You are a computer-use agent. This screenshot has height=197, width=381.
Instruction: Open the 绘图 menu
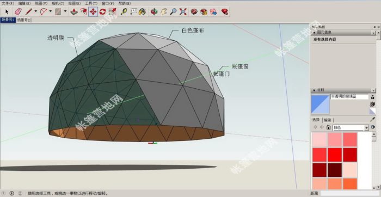pyautogui.click(x=75, y=3)
